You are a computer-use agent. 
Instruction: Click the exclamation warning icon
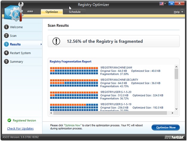pos(56,41)
